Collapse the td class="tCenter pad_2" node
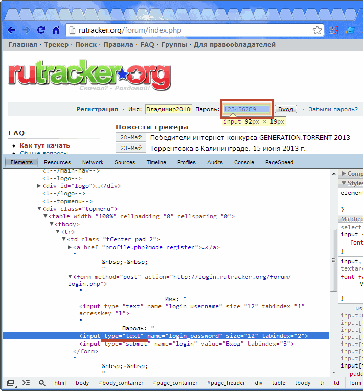 [x=64, y=239]
